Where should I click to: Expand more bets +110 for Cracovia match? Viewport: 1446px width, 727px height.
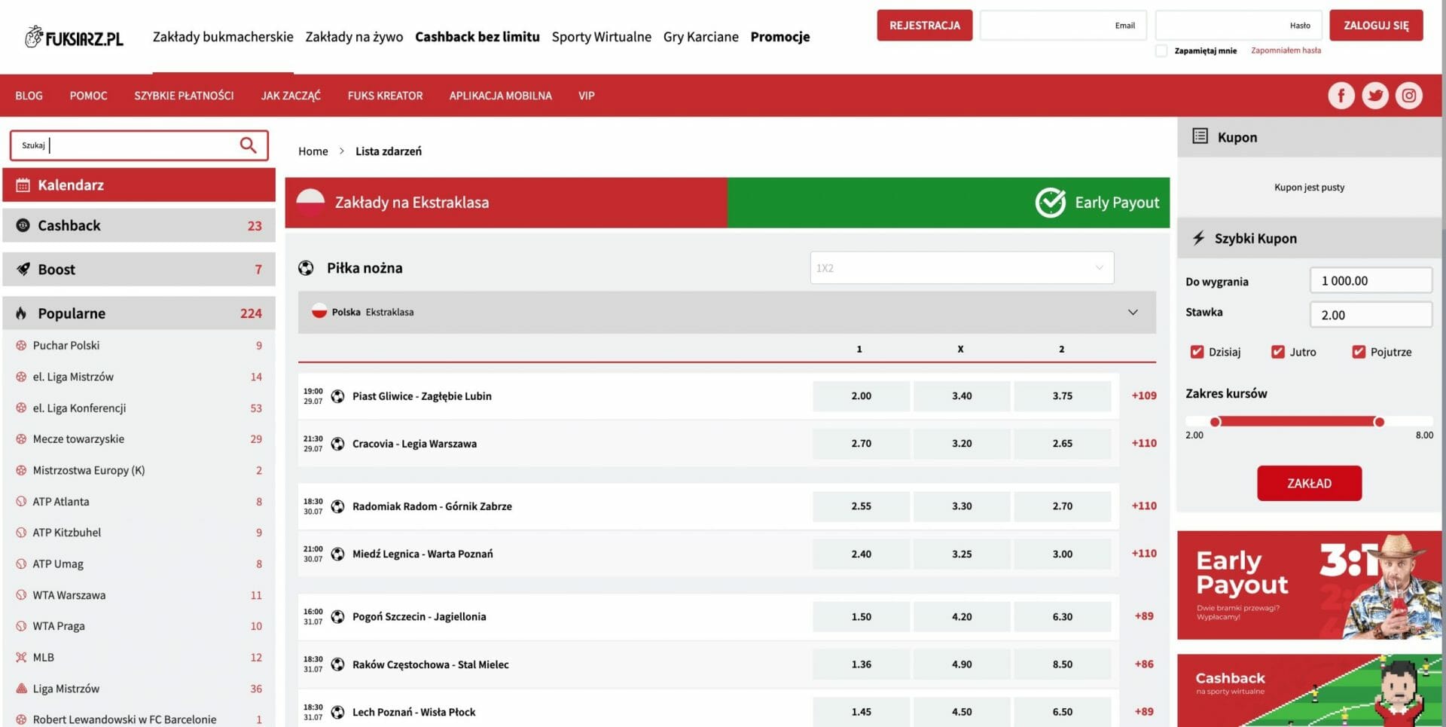pos(1143,443)
